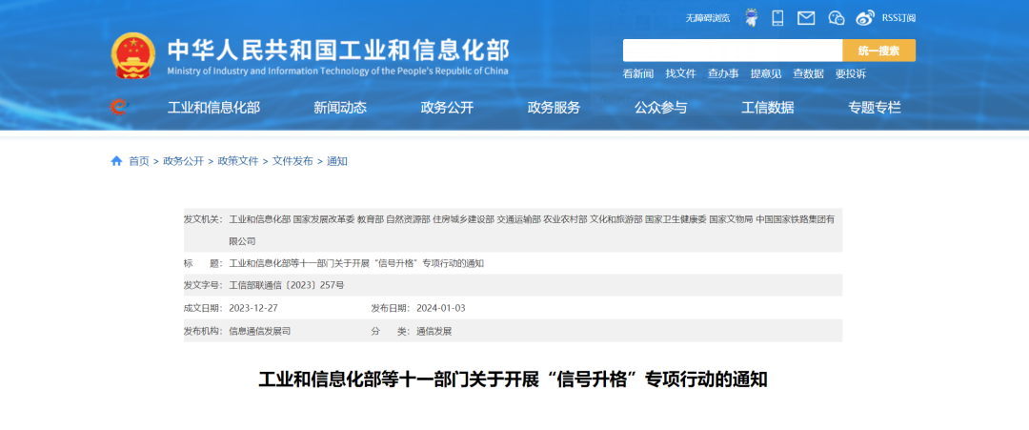
Task: Open the 工信数据 navigation item
Action: pos(767,108)
